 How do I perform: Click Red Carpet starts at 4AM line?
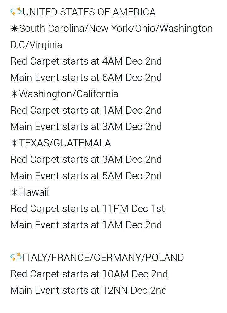[86, 61]
